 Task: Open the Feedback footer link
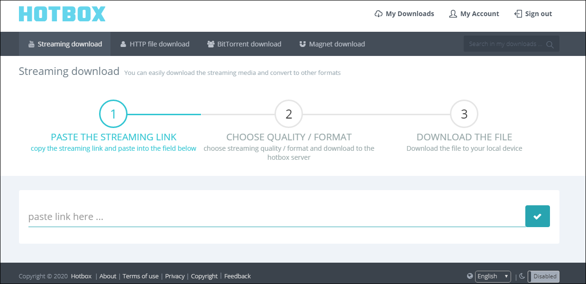tap(238, 276)
